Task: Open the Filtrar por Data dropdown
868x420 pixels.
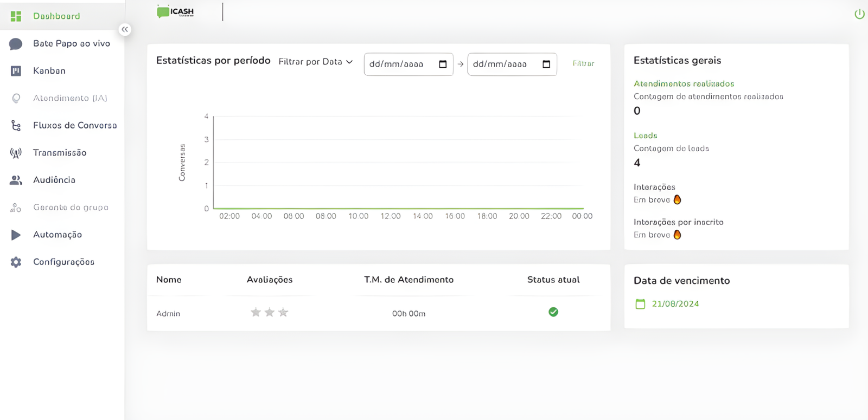Action: [x=315, y=62]
